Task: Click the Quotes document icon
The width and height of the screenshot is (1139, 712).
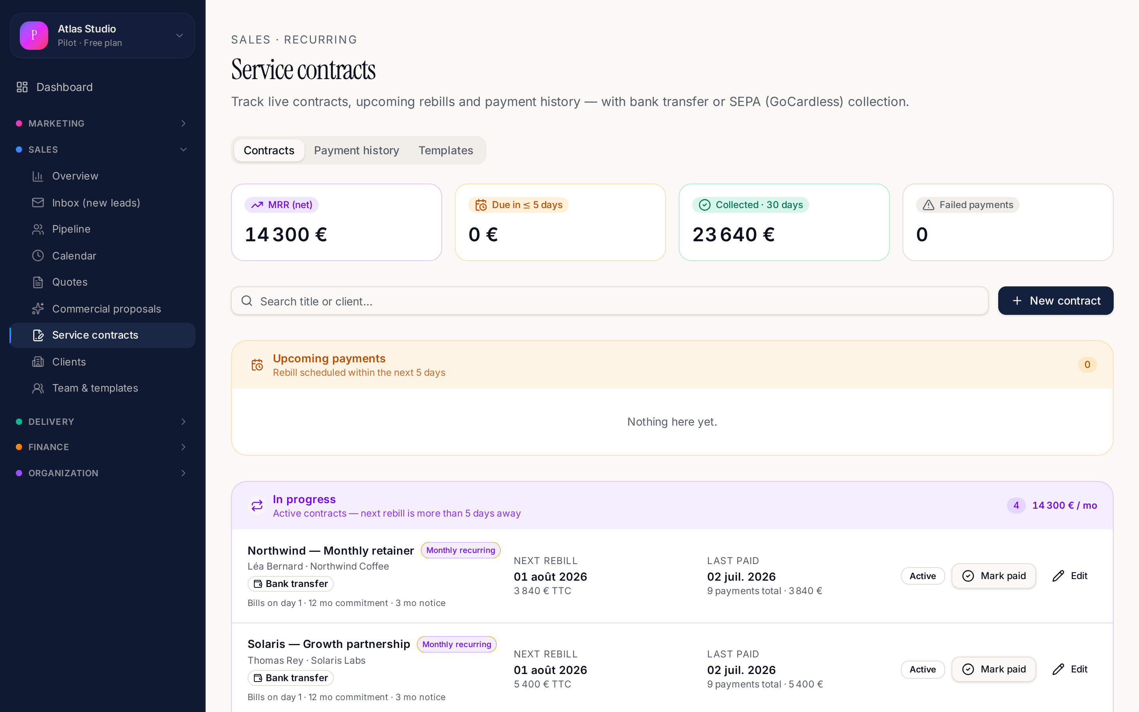Action: click(x=38, y=282)
